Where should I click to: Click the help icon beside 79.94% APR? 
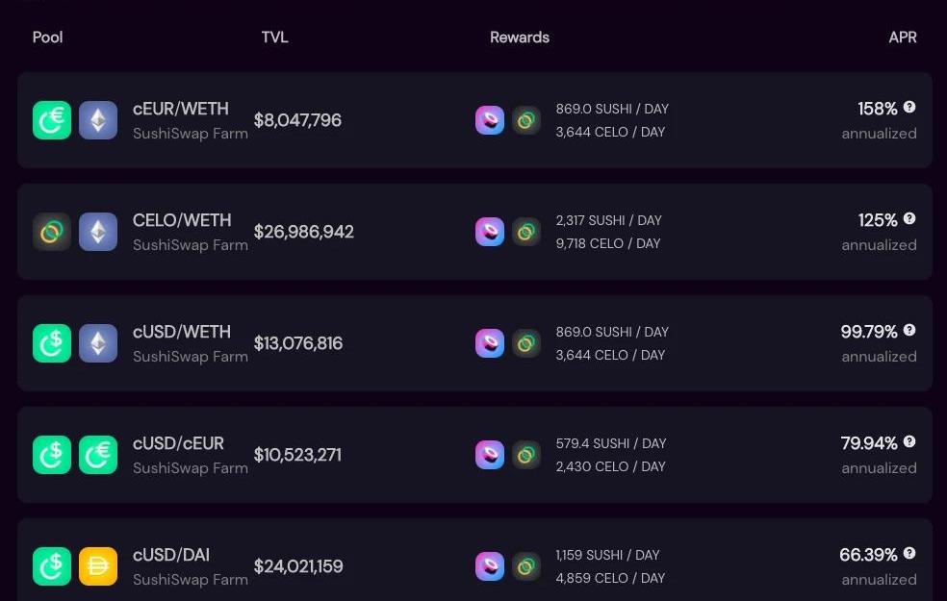coord(909,442)
